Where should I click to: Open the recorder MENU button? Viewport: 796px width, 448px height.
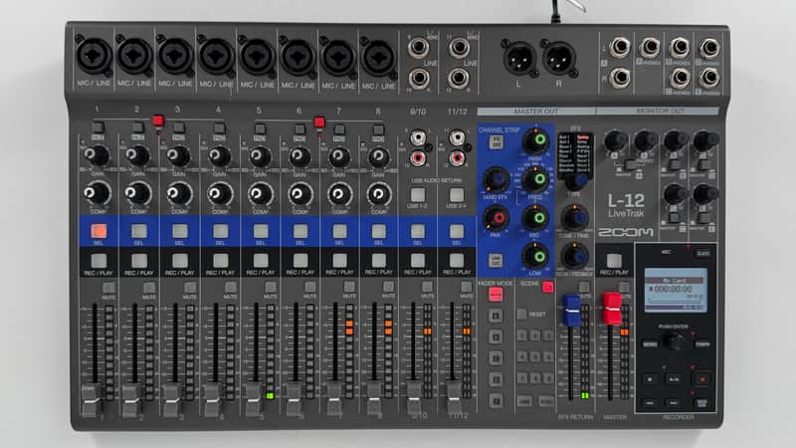pos(650,344)
